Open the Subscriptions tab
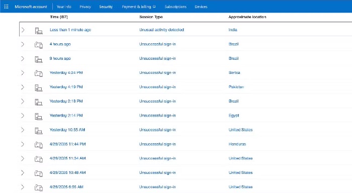 click(175, 7)
